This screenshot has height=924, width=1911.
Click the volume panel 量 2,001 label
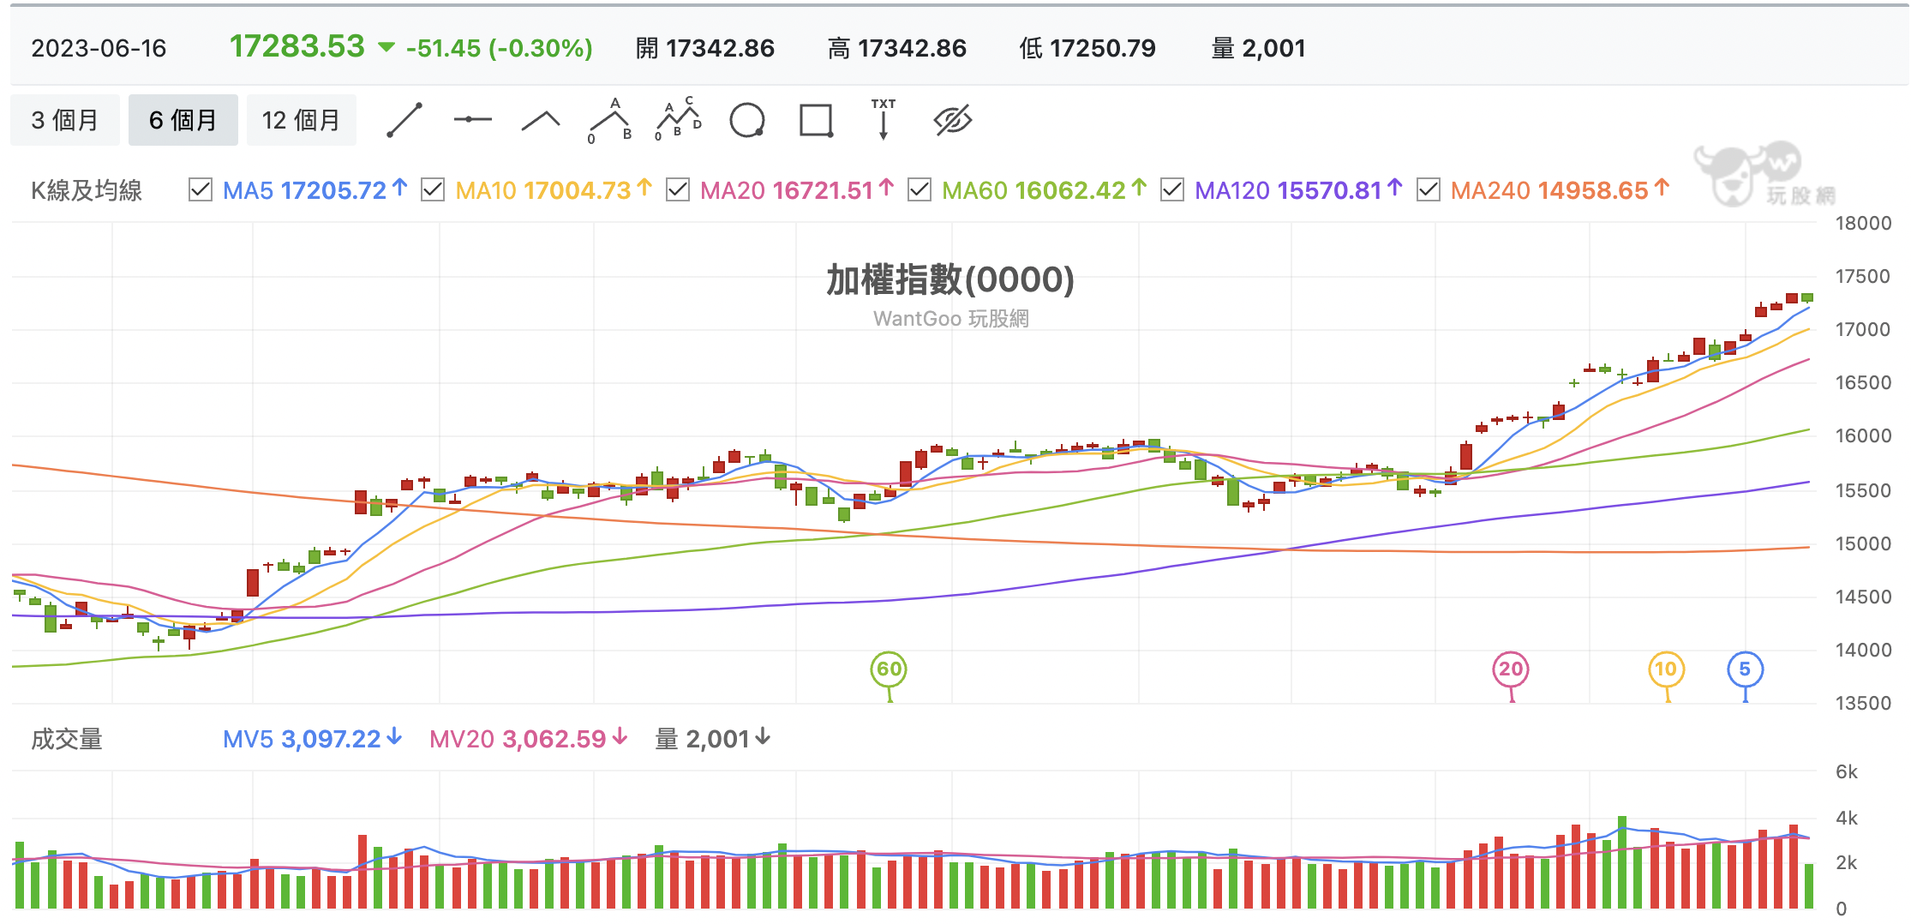[713, 739]
